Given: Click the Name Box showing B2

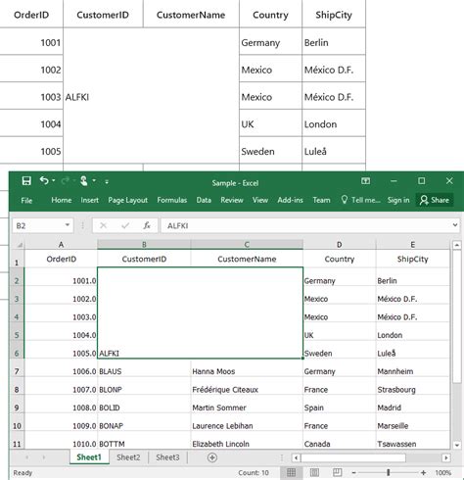Looking at the screenshot, I should 38,225.
